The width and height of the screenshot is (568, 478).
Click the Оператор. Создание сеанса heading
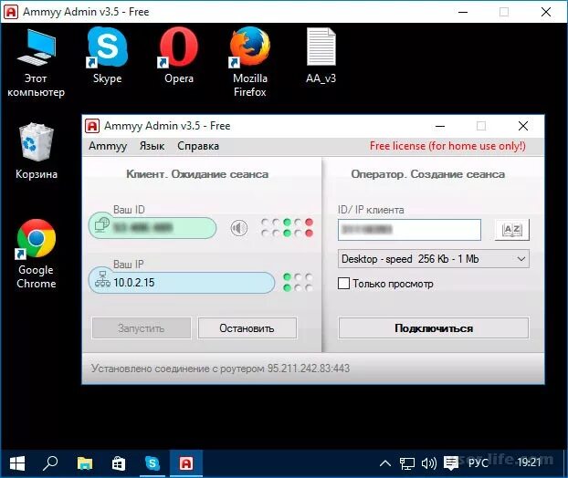pyautogui.click(x=427, y=174)
